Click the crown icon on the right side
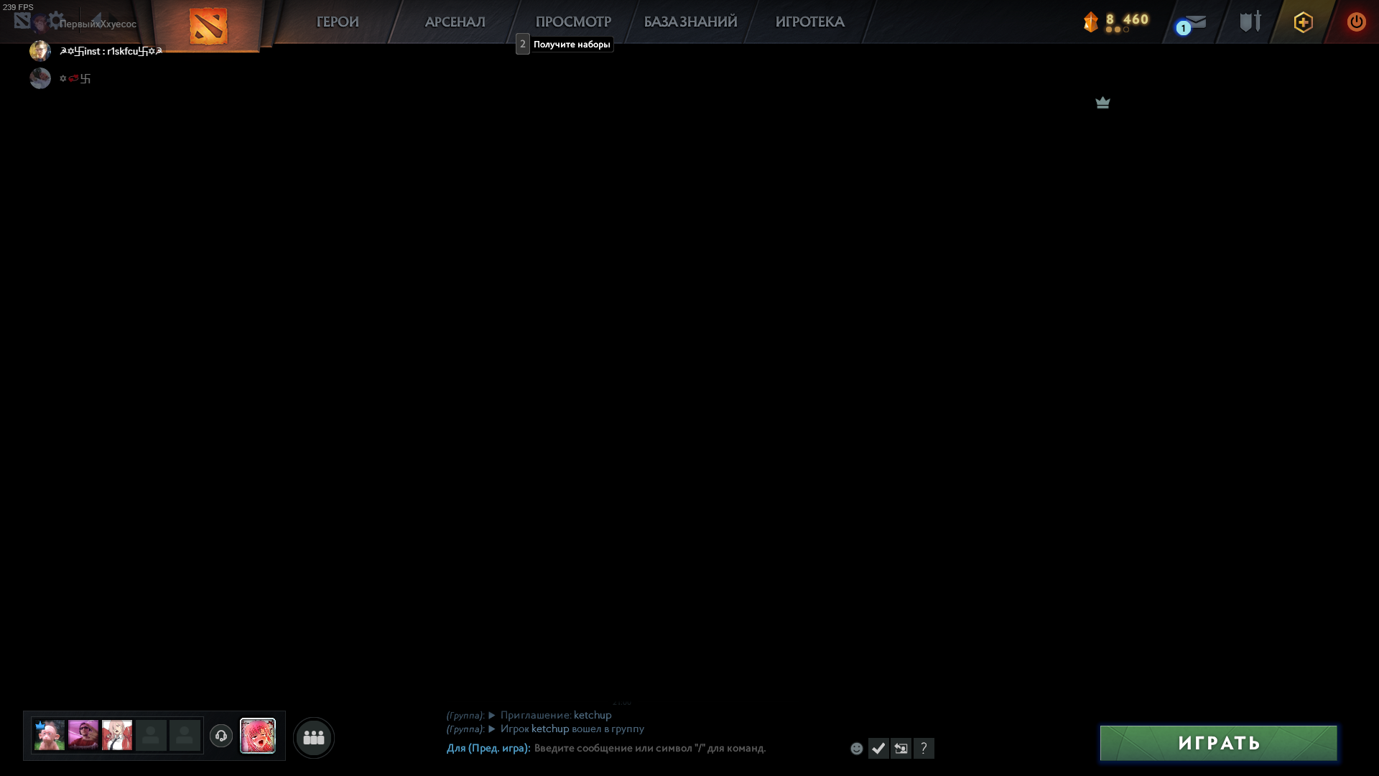This screenshot has height=776, width=1379. point(1102,103)
